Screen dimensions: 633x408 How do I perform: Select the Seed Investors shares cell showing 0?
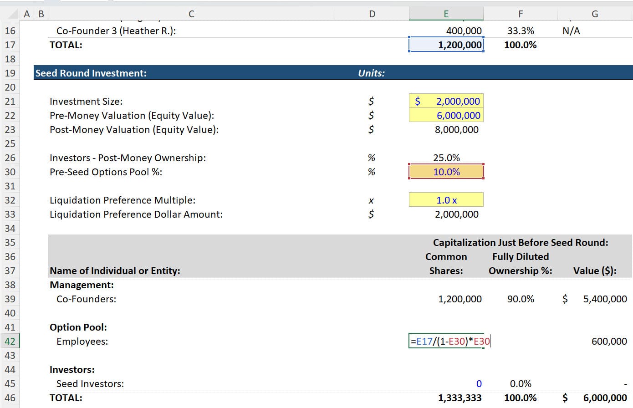446,383
